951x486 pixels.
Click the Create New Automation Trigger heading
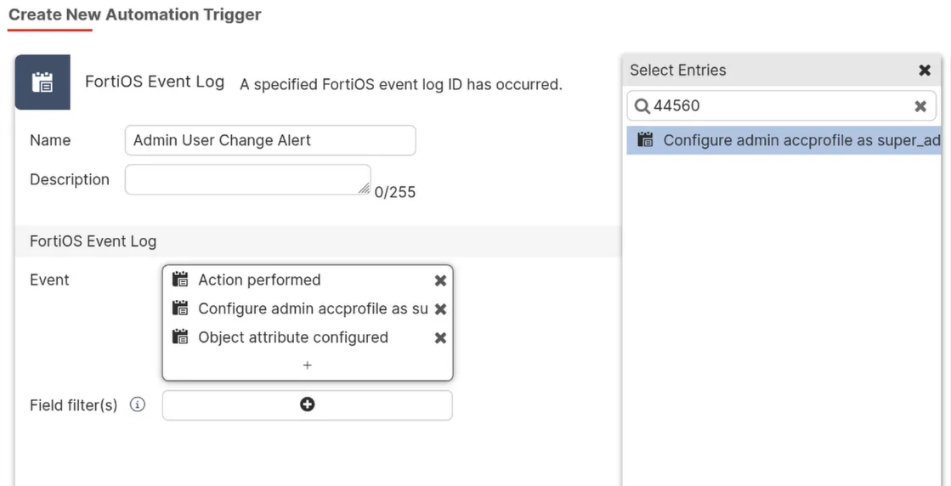(x=134, y=14)
